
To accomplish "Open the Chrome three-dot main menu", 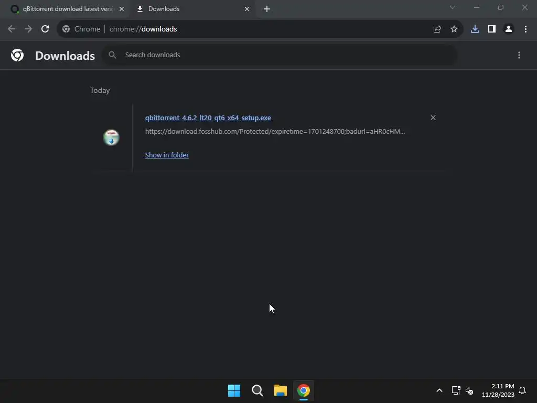I will (x=525, y=29).
